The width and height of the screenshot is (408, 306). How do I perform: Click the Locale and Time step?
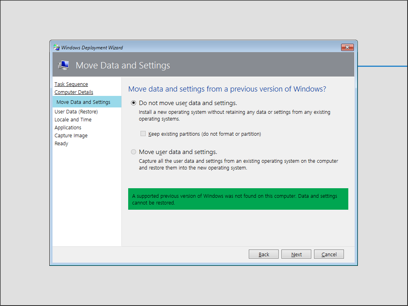pos(73,119)
